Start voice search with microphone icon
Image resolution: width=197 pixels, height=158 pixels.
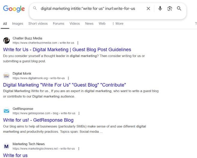(160, 8)
